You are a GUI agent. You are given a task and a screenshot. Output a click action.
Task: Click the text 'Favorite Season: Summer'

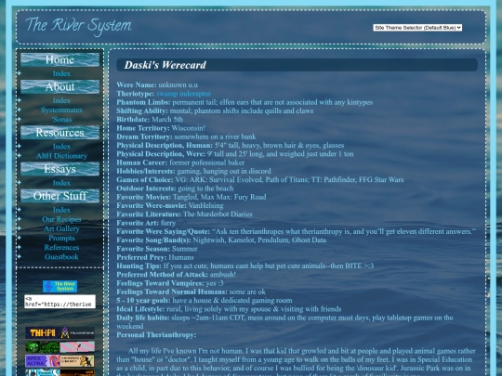tap(157, 249)
